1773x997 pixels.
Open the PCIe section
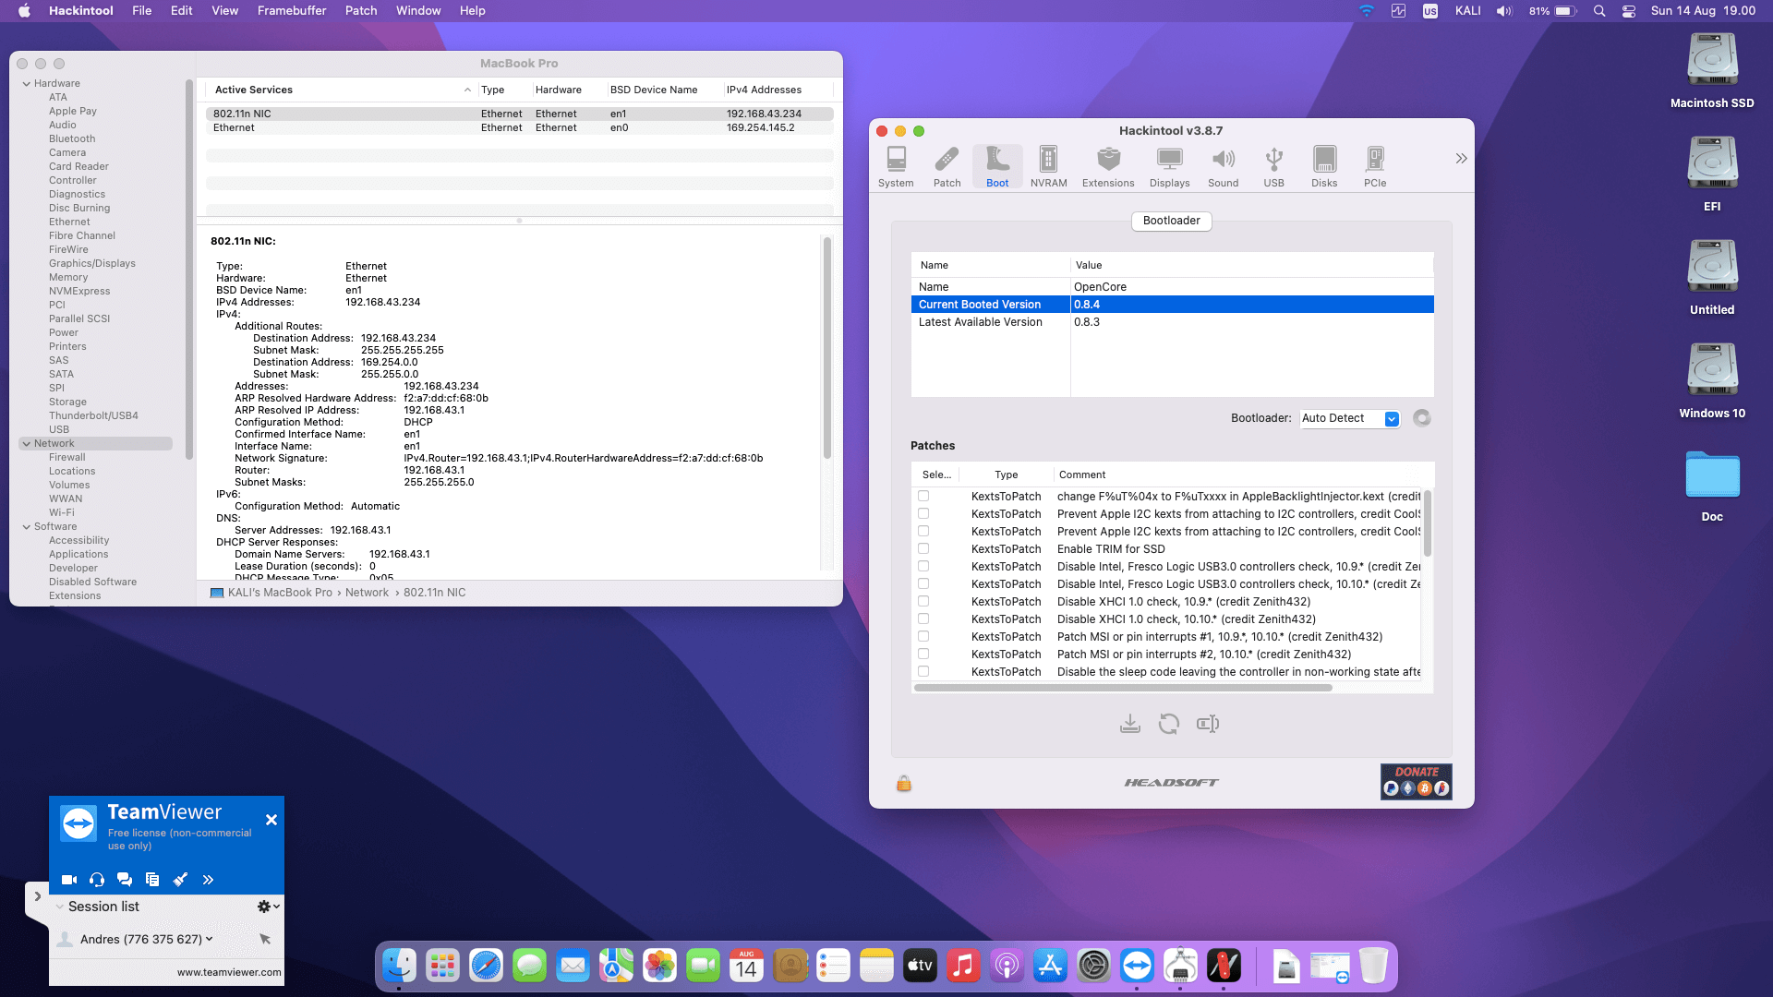1374,166
